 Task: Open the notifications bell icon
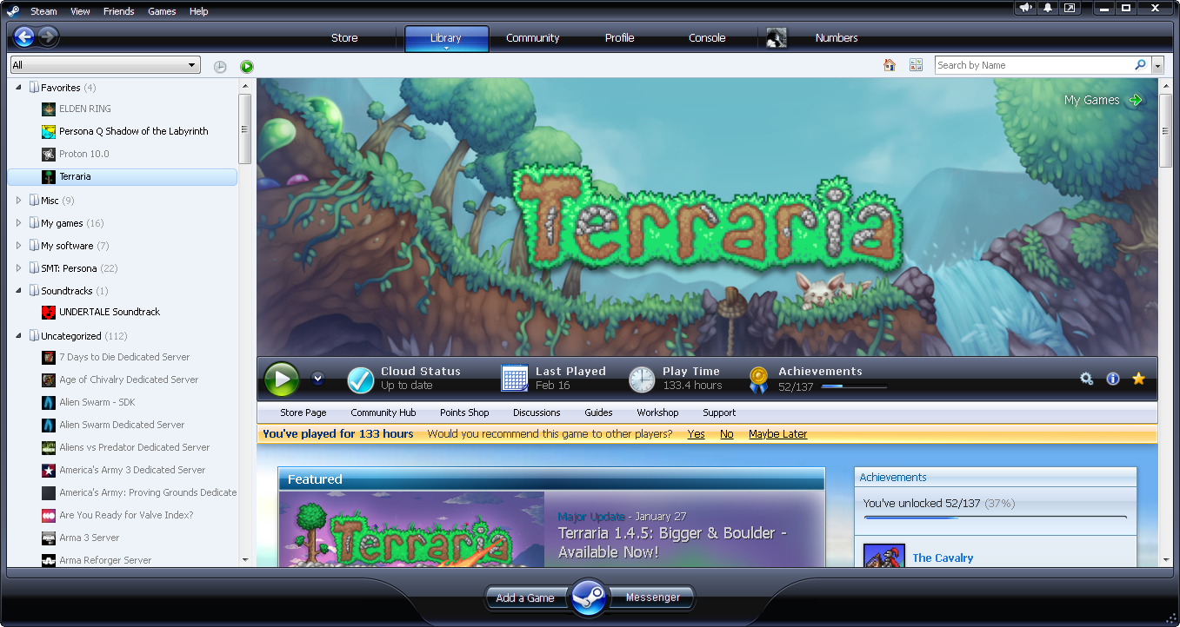1049,8
